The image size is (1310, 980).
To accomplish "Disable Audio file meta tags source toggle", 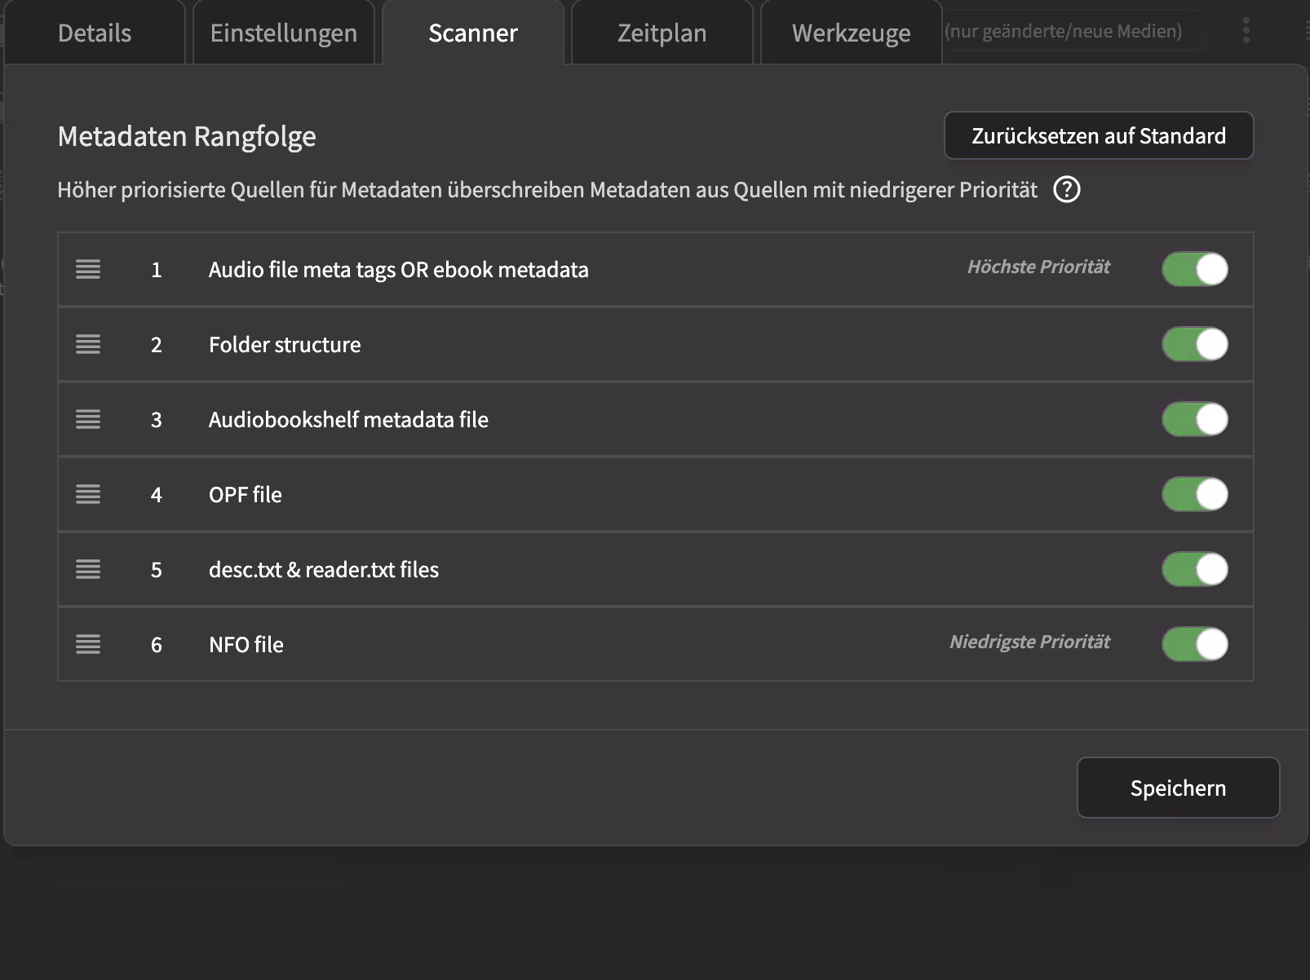I will click(x=1194, y=269).
